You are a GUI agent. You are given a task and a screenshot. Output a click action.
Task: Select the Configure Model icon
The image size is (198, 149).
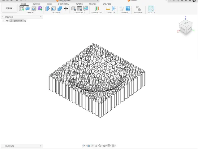(x=73, y=9)
